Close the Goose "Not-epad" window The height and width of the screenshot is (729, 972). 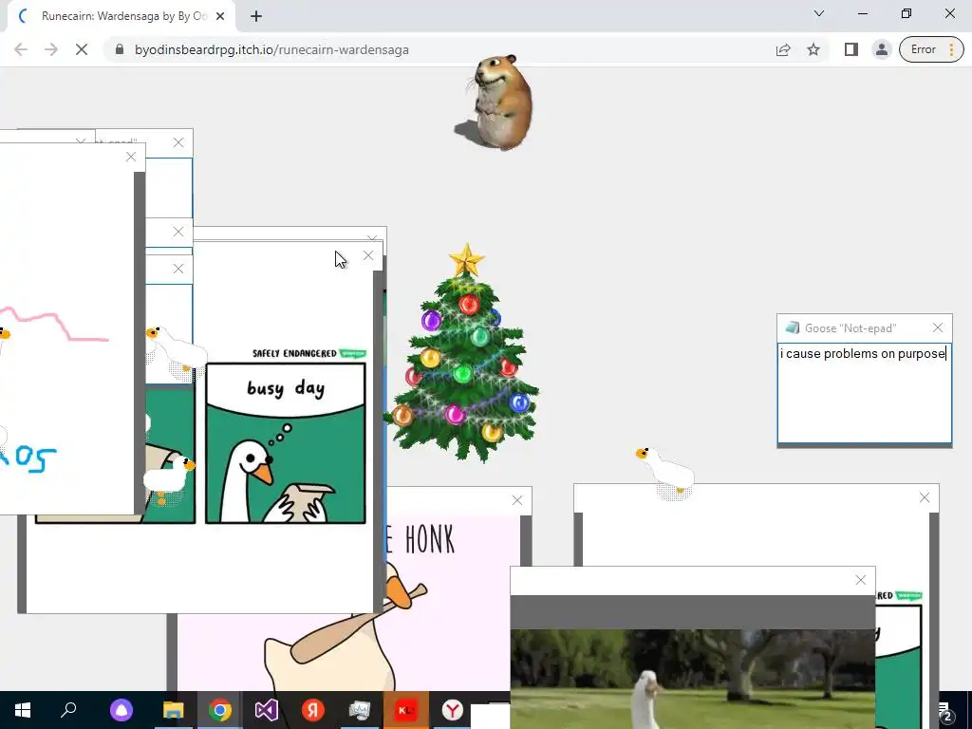coord(937,327)
